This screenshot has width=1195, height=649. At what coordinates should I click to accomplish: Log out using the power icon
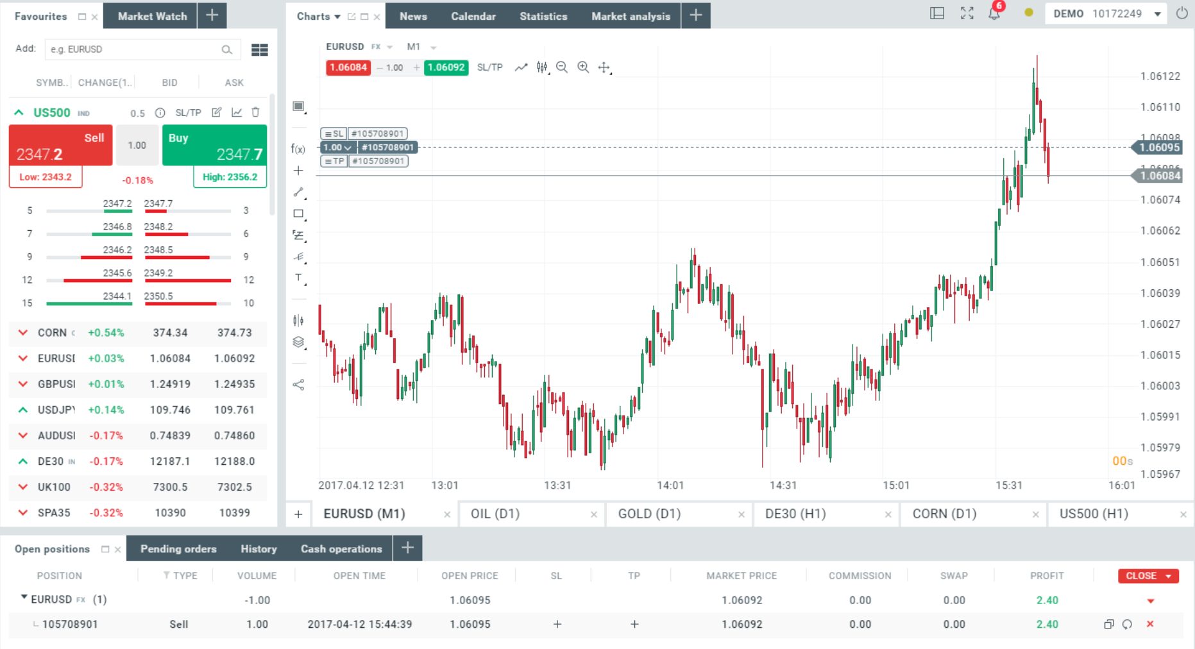1182,13
